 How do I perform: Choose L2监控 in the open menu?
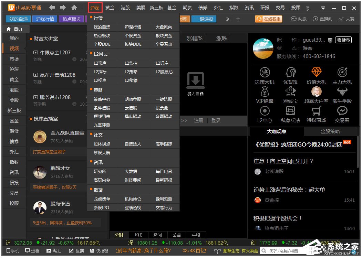pos(131,63)
